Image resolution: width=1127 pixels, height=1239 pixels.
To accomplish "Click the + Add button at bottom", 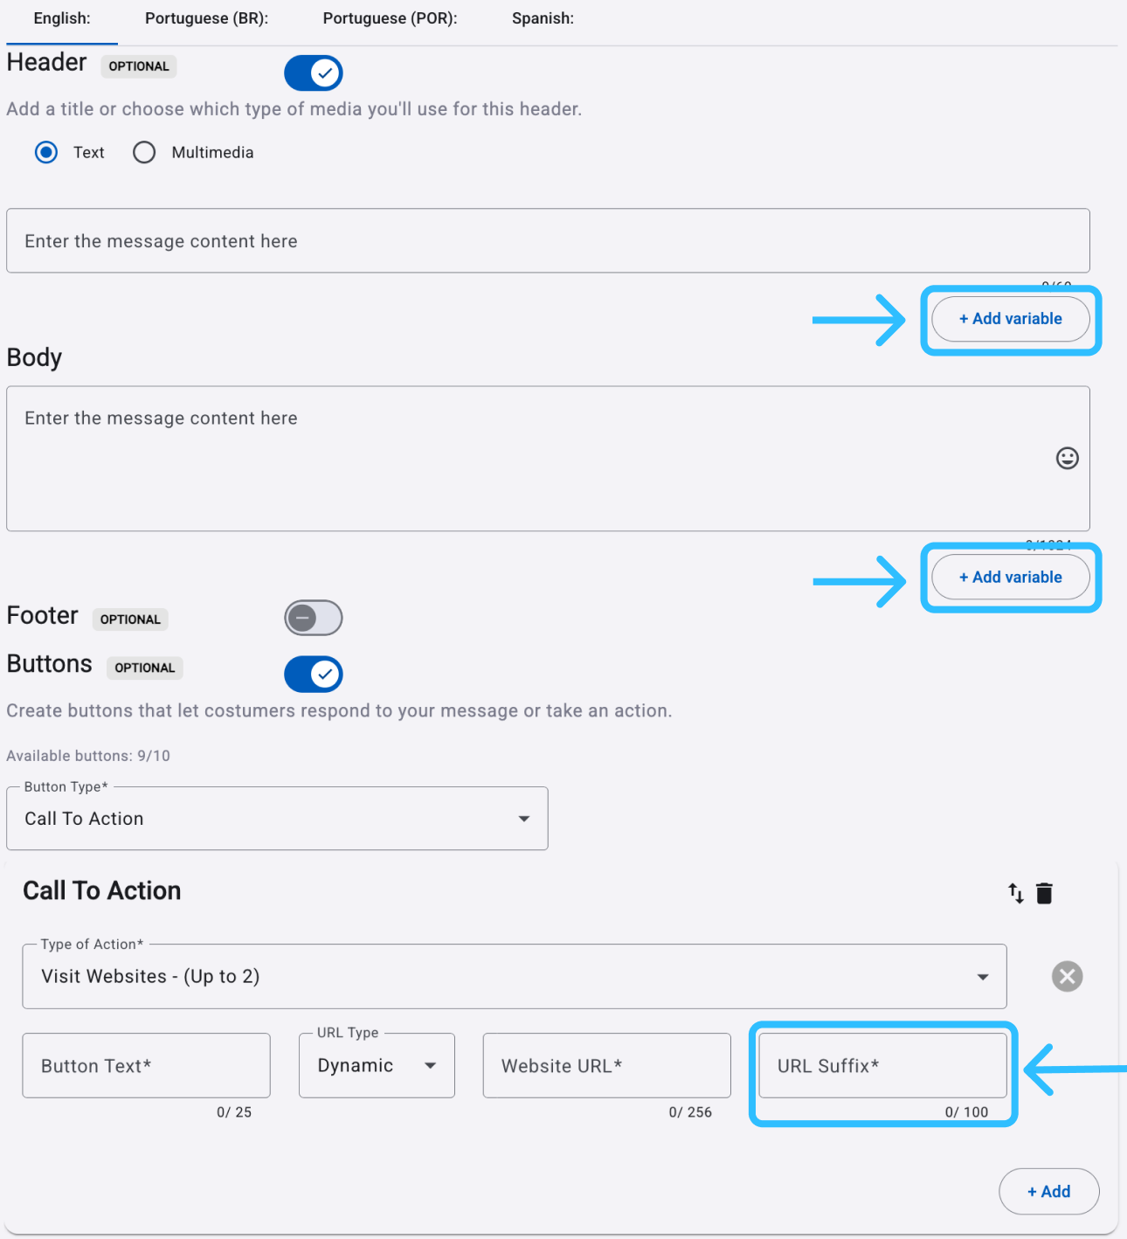I will click(1049, 1191).
